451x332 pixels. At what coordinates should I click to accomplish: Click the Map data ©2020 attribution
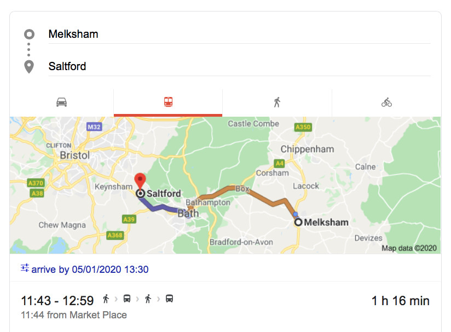click(410, 248)
